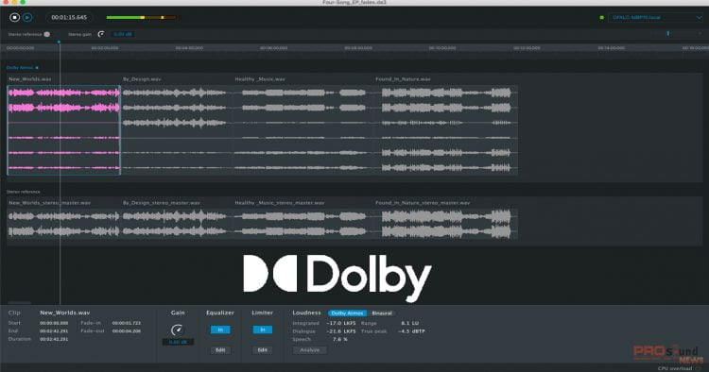
Task: Click the True peak -4.5 dBTP value
Action: pos(411,331)
